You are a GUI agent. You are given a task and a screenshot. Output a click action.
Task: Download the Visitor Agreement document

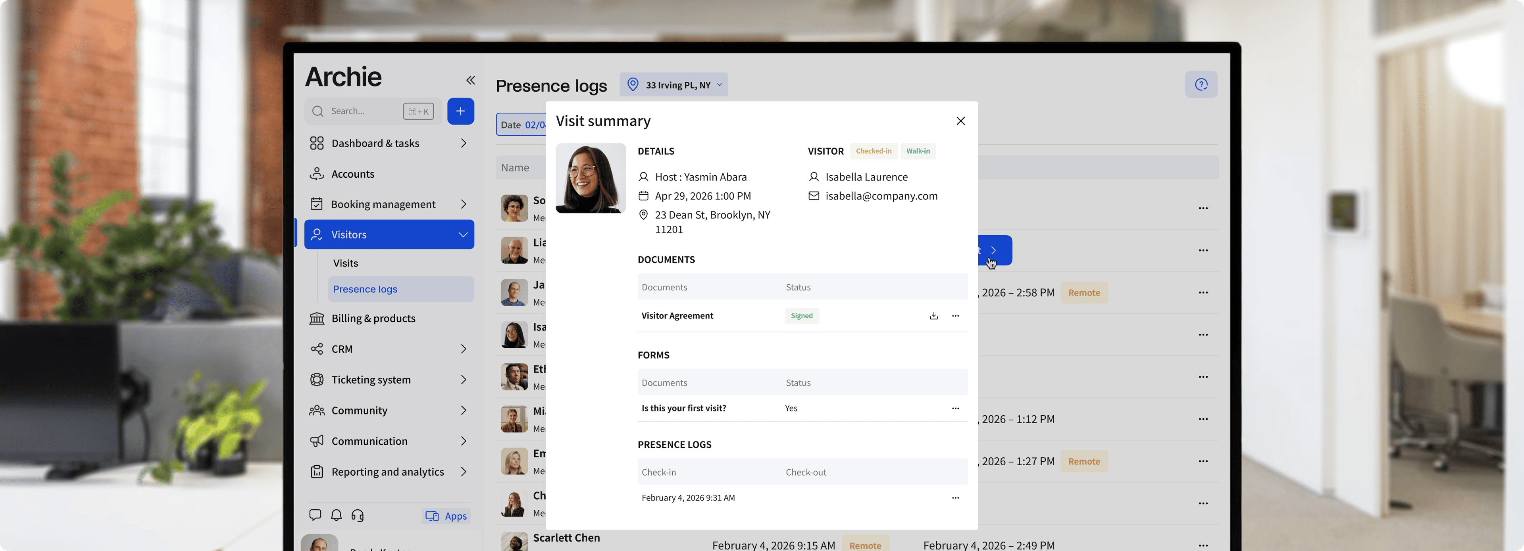point(933,316)
